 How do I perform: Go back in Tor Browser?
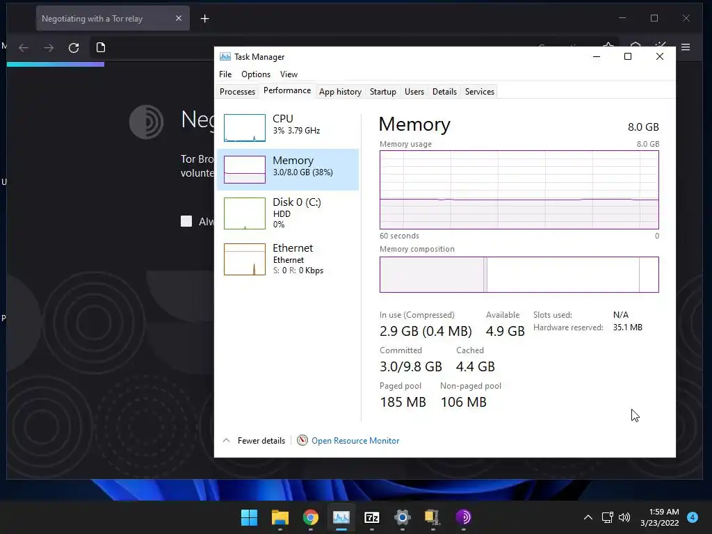point(24,48)
